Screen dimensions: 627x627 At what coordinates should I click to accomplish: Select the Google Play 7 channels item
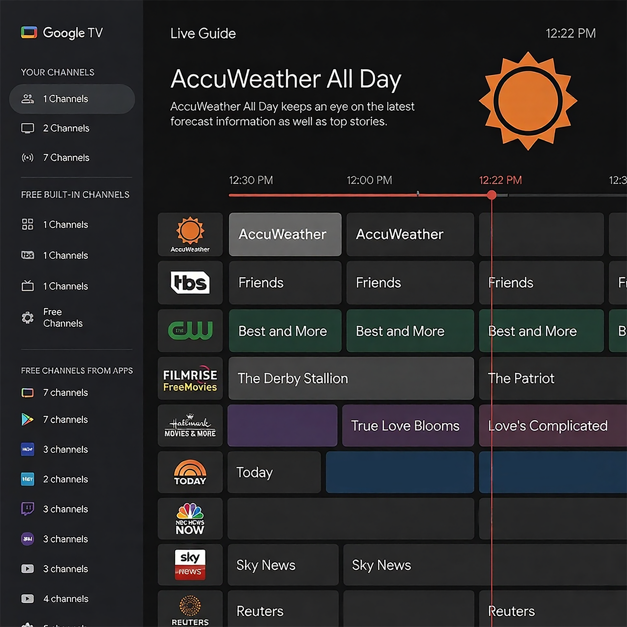click(x=65, y=420)
